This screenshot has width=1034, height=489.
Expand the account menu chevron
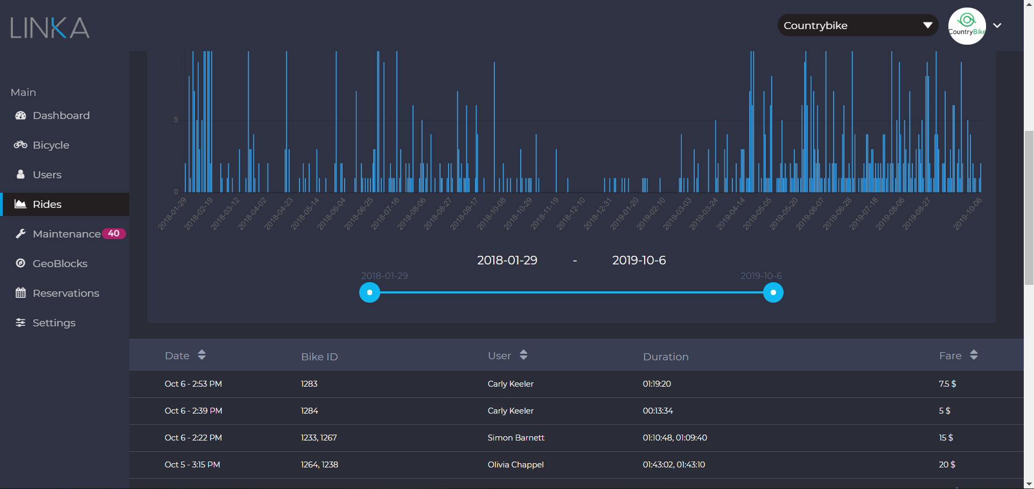click(x=997, y=25)
